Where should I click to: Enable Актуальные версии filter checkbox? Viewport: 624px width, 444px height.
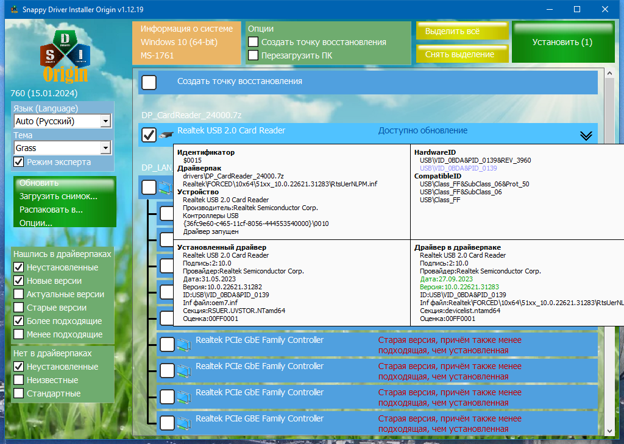[19, 294]
